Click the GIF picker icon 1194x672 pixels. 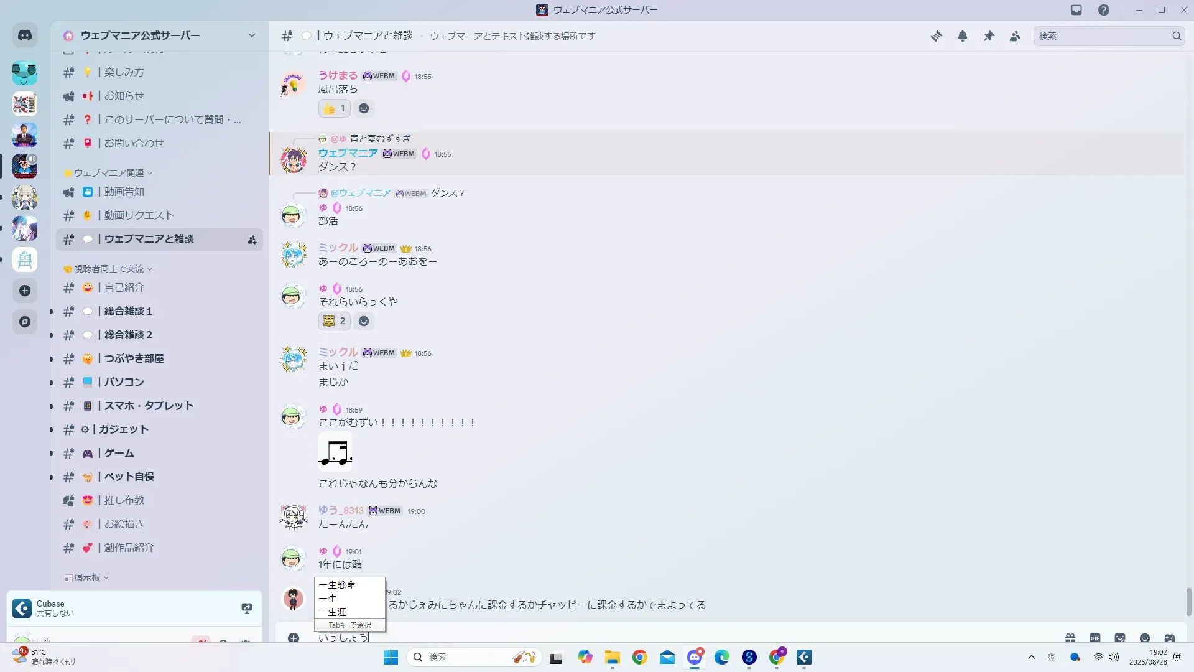[x=1094, y=638]
